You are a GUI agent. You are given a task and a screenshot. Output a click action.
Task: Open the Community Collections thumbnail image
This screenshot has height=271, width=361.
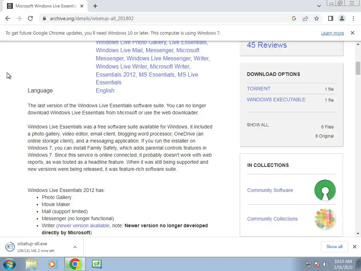[325, 219]
